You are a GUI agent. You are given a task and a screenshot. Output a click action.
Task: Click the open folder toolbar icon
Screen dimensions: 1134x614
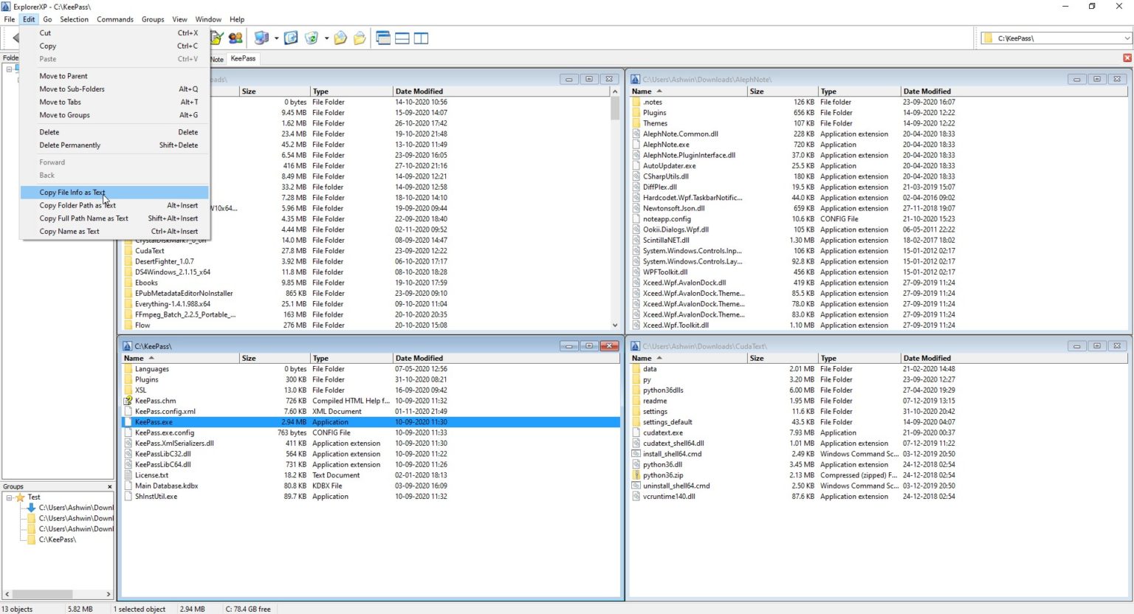pyautogui.click(x=360, y=38)
